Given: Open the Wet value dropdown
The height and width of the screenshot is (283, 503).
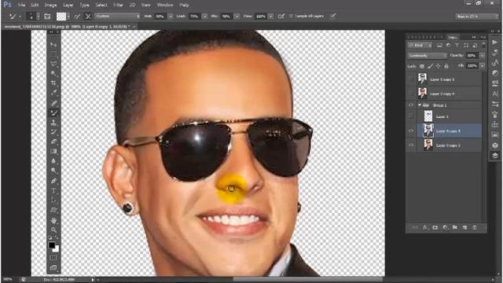Looking at the screenshot, I should (171, 16).
